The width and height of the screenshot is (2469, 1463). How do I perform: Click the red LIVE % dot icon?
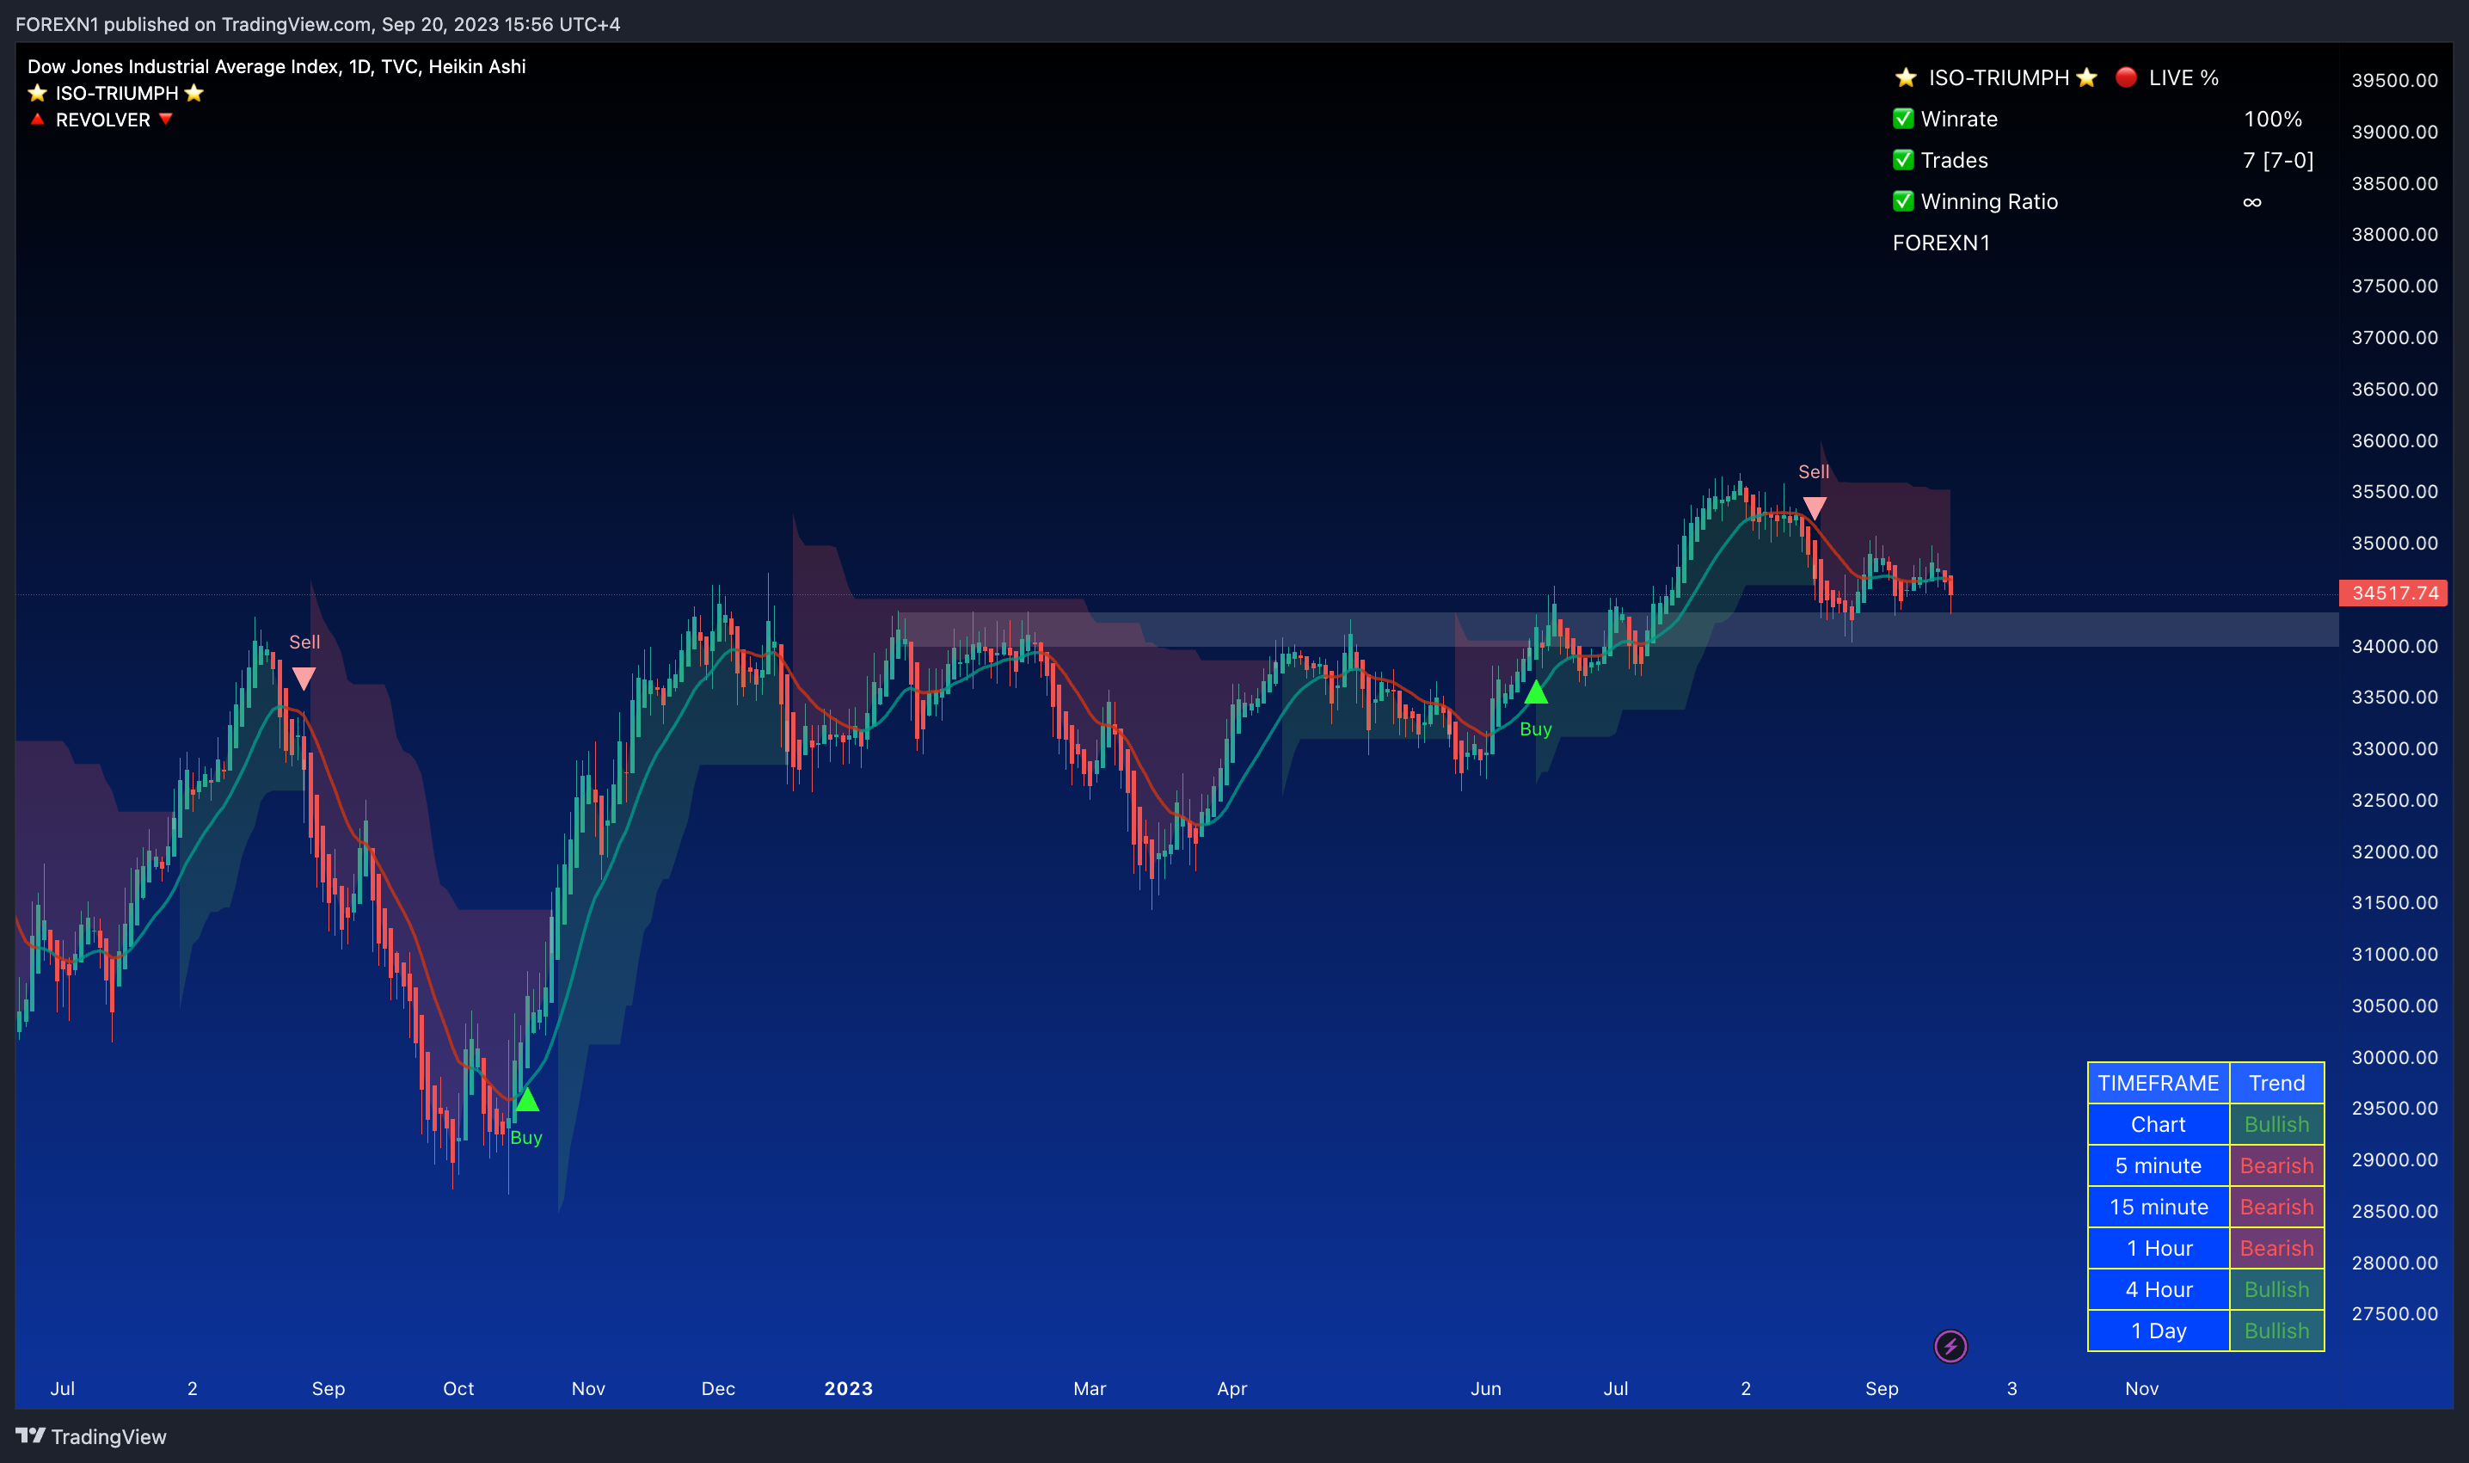click(x=2126, y=78)
